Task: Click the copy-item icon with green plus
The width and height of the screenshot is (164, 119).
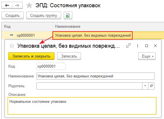Action: click(68, 15)
